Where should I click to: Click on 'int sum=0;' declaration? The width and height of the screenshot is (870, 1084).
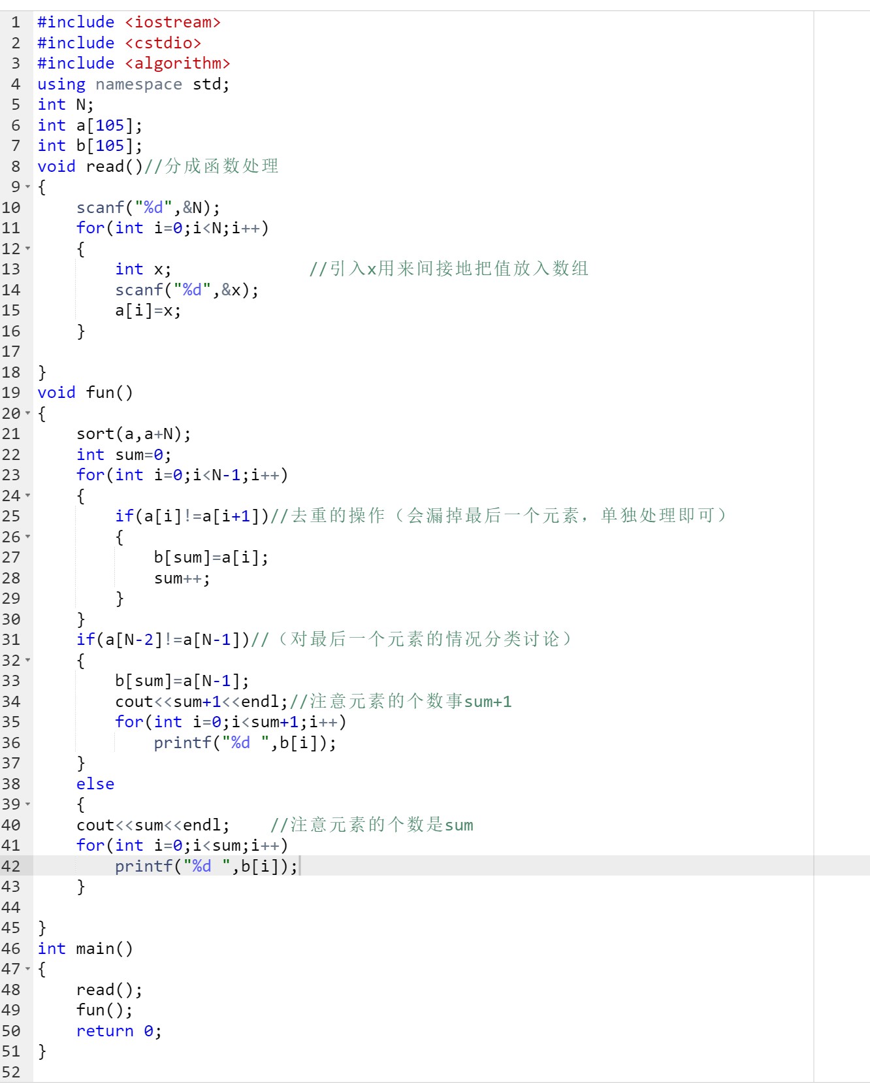coord(124,455)
